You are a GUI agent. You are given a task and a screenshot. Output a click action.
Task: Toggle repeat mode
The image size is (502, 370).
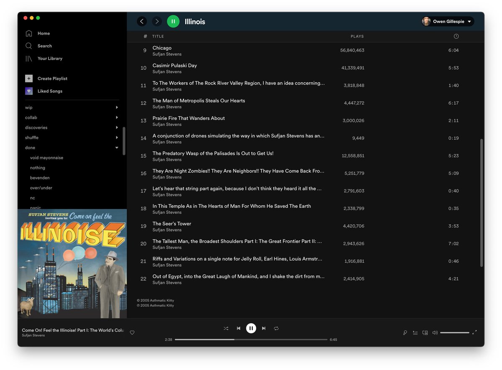coord(276,328)
